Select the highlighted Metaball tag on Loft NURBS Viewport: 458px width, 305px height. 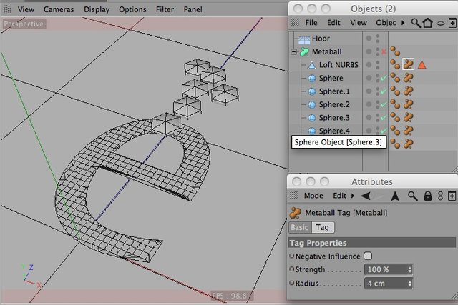tap(409, 64)
